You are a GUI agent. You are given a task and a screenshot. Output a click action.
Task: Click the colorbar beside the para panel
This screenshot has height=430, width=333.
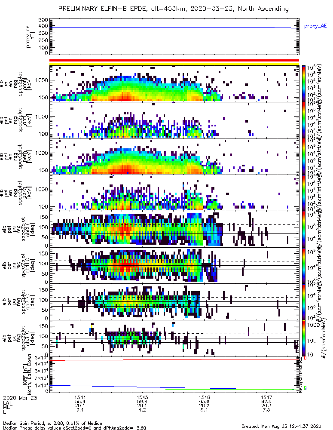click(304, 193)
